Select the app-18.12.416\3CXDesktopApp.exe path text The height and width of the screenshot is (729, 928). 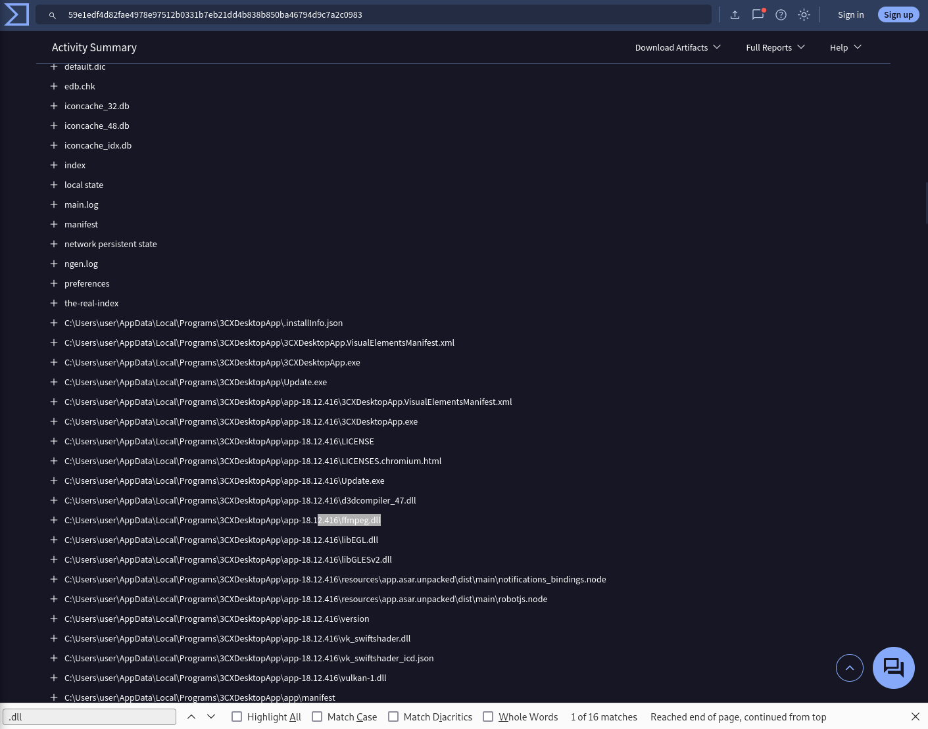pyautogui.click(x=241, y=421)
